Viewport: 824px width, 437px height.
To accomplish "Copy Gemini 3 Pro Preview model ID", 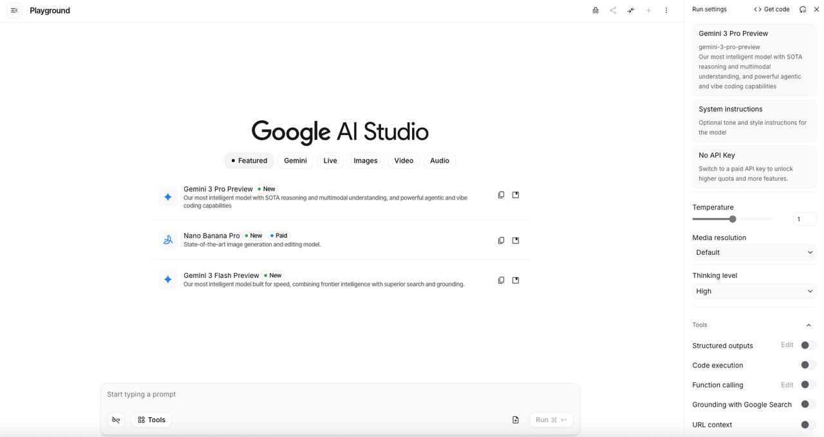I will [x=501, y=195].
